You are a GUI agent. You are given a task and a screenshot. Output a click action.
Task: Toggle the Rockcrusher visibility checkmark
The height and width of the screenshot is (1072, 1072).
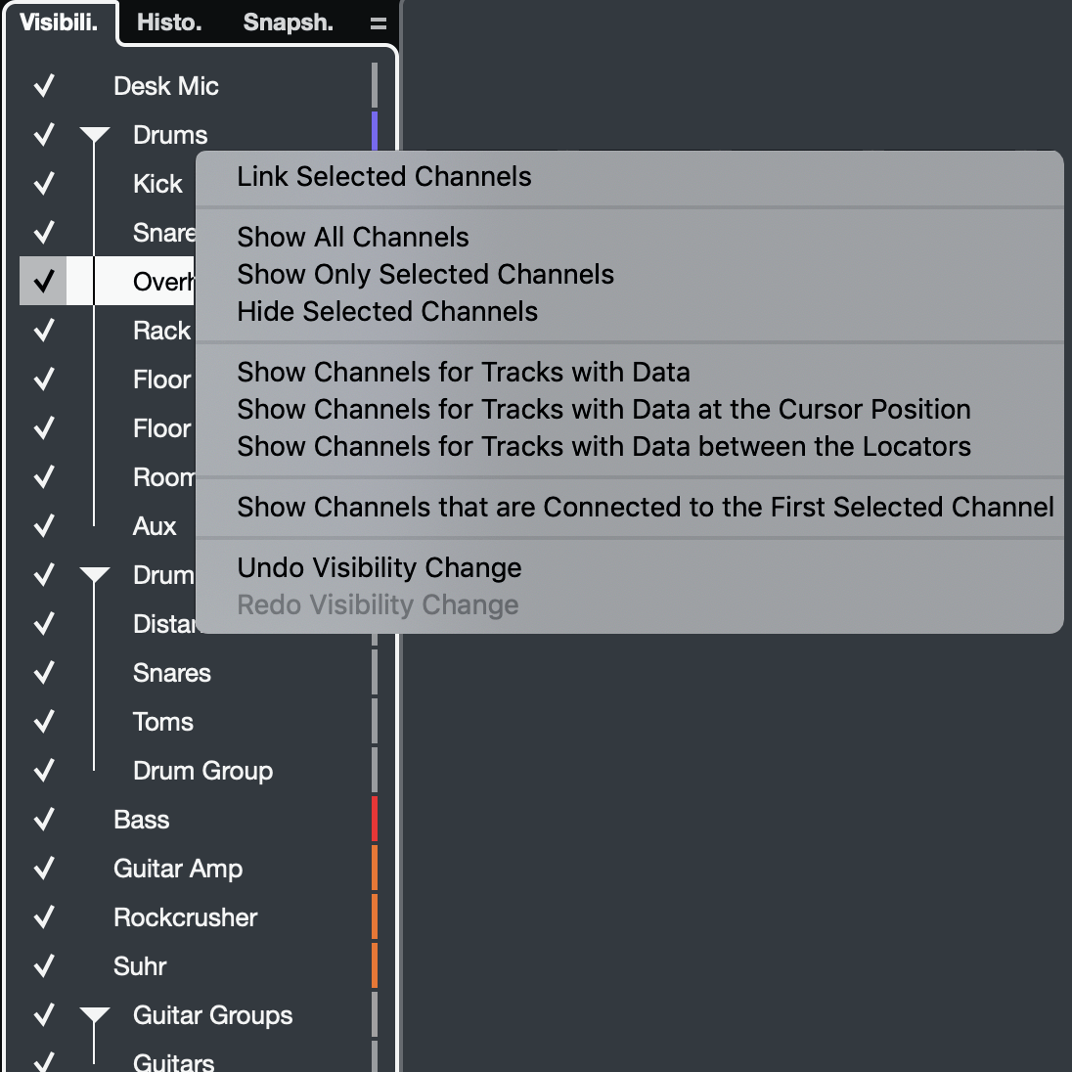[43, 916]
